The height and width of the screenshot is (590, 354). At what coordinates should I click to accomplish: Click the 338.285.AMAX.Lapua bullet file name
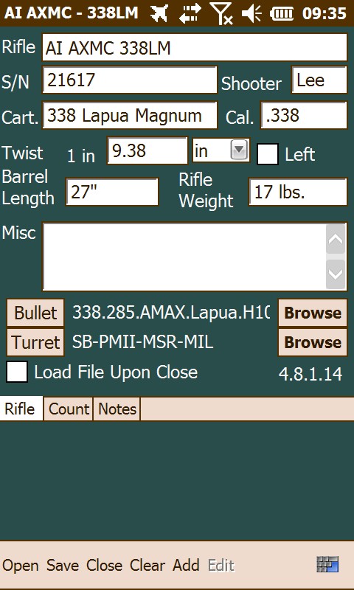click(x=171, y=312)
